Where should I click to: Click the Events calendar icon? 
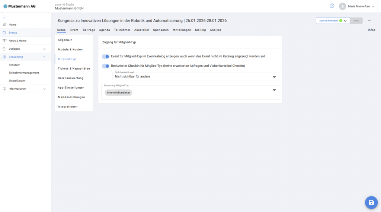coord(4,33)
